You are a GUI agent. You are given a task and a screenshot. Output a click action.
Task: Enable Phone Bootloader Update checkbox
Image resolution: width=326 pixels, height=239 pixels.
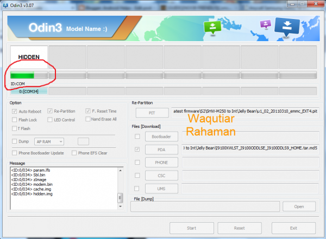[x=14, y=153]
